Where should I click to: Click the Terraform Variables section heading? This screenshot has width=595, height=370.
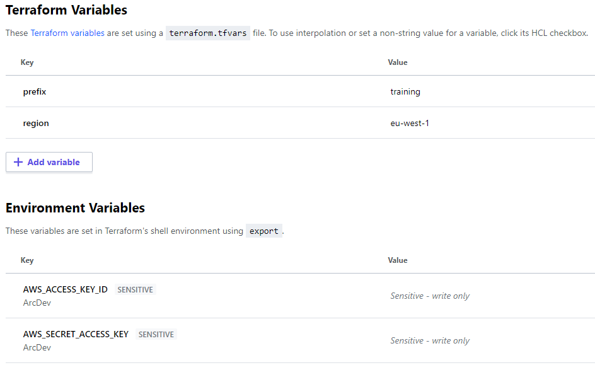pos(67,10)
